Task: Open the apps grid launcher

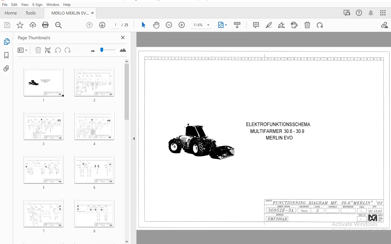Action: point(383,13)
